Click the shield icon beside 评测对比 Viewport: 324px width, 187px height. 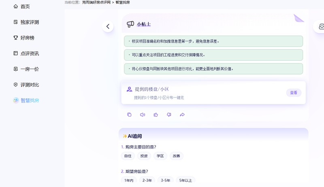[x=16, y=85]
